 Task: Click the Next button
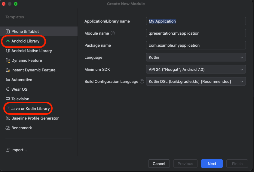pyautogui.click(x=212, y=164)
